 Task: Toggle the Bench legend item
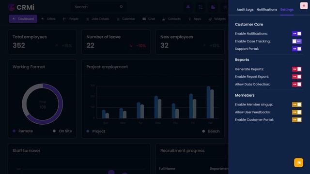(211, 131)
